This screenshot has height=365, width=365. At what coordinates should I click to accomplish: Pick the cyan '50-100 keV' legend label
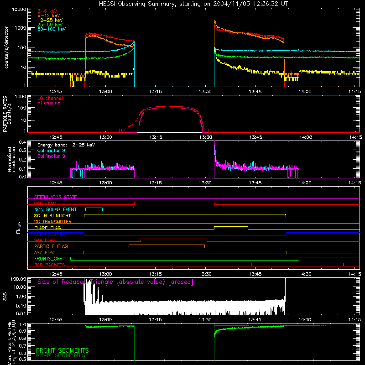click(52, 29)
